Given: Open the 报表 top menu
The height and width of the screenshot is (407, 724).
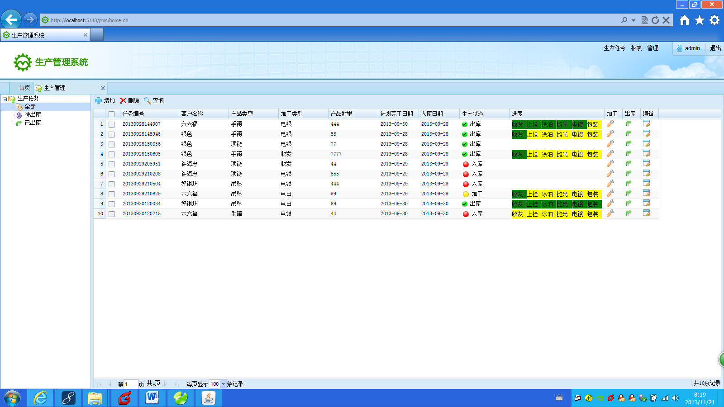Looking at the screenshot, I should 636,48.
